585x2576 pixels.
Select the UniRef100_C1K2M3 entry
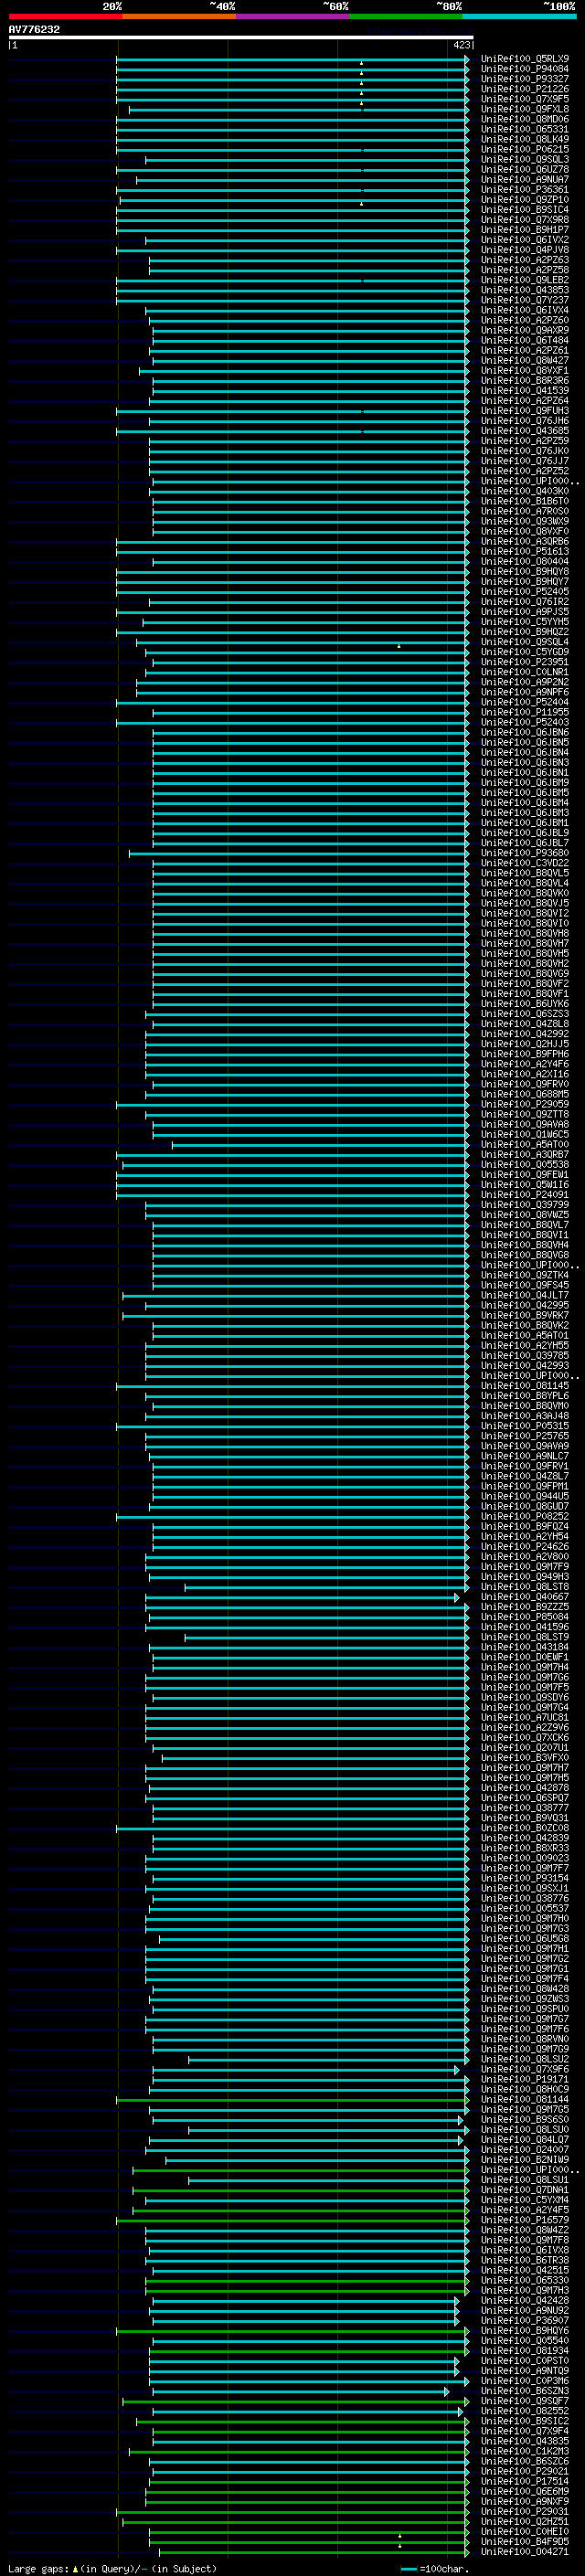click(x=524, y=2451)
